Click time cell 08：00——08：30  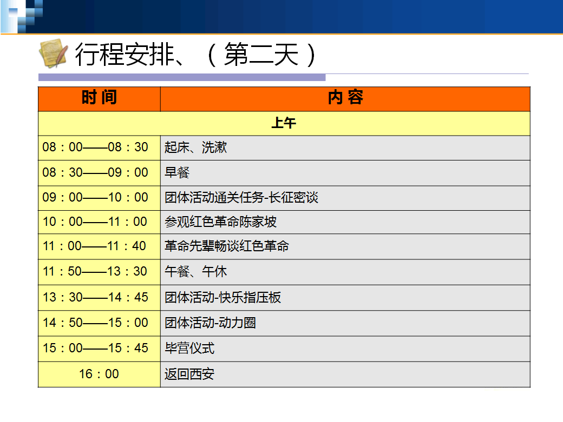click(100, 148)
